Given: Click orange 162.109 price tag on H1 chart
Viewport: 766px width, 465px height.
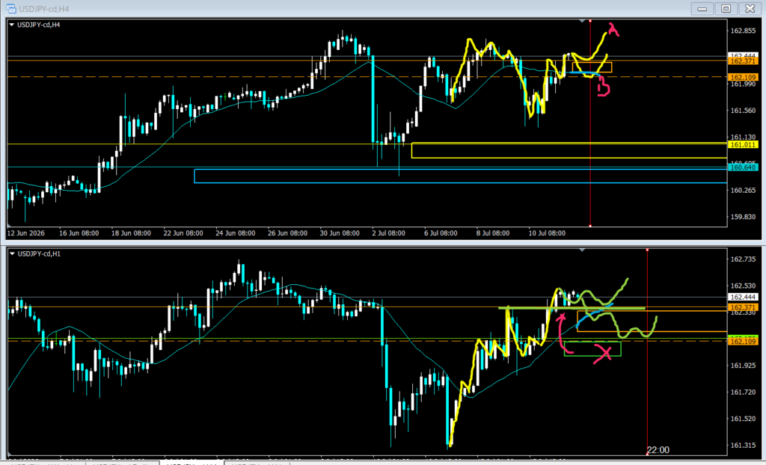Looking at the screenshot, I should 743,342.
